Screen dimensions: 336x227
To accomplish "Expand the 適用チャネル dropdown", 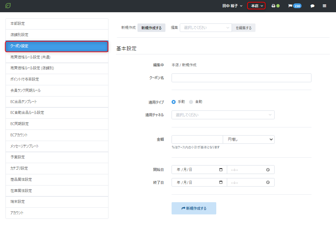I will point(223,115).
